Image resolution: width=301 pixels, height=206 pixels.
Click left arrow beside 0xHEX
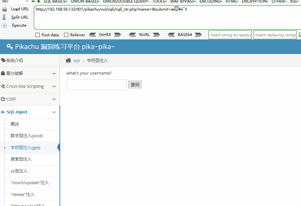point(92,35)
